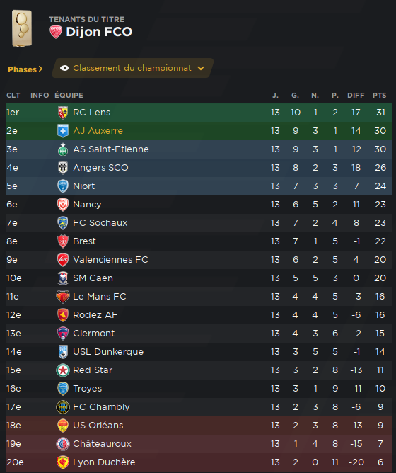The height and width of the screenshot is (473, 396).
Task: Open the Valenciennes FC team page
Action: click(110, 260)
